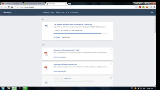
Task: Click the orange flame extension icon
Action: tap(147, 7)
